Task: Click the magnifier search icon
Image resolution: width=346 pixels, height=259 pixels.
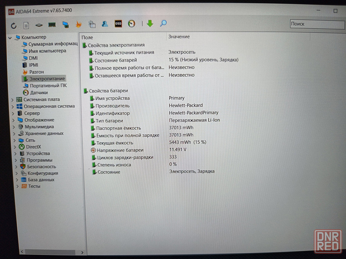Action: coord(163,23)
